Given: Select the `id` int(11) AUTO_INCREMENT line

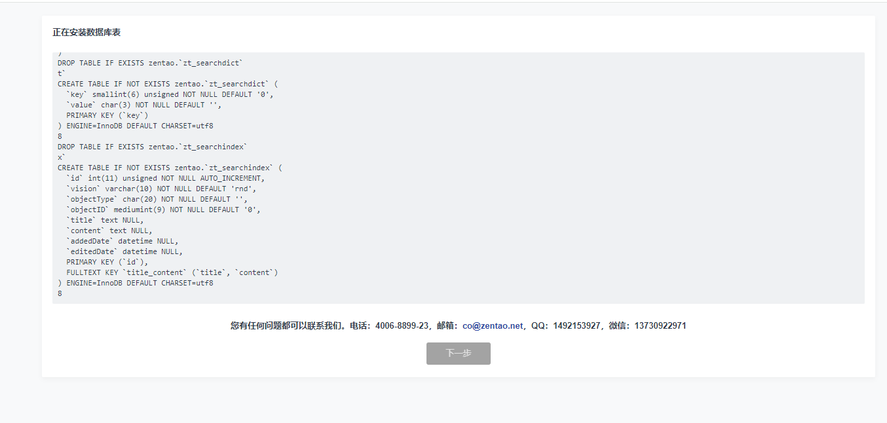Looking at the screenshot, I should click(x=166, y=178).
